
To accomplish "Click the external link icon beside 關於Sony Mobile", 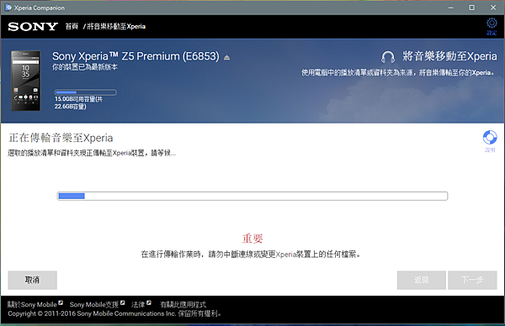I will [61, 302].
